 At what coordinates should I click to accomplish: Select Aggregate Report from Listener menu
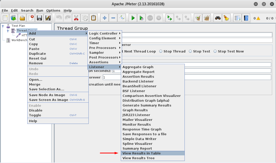coord(138,72)
